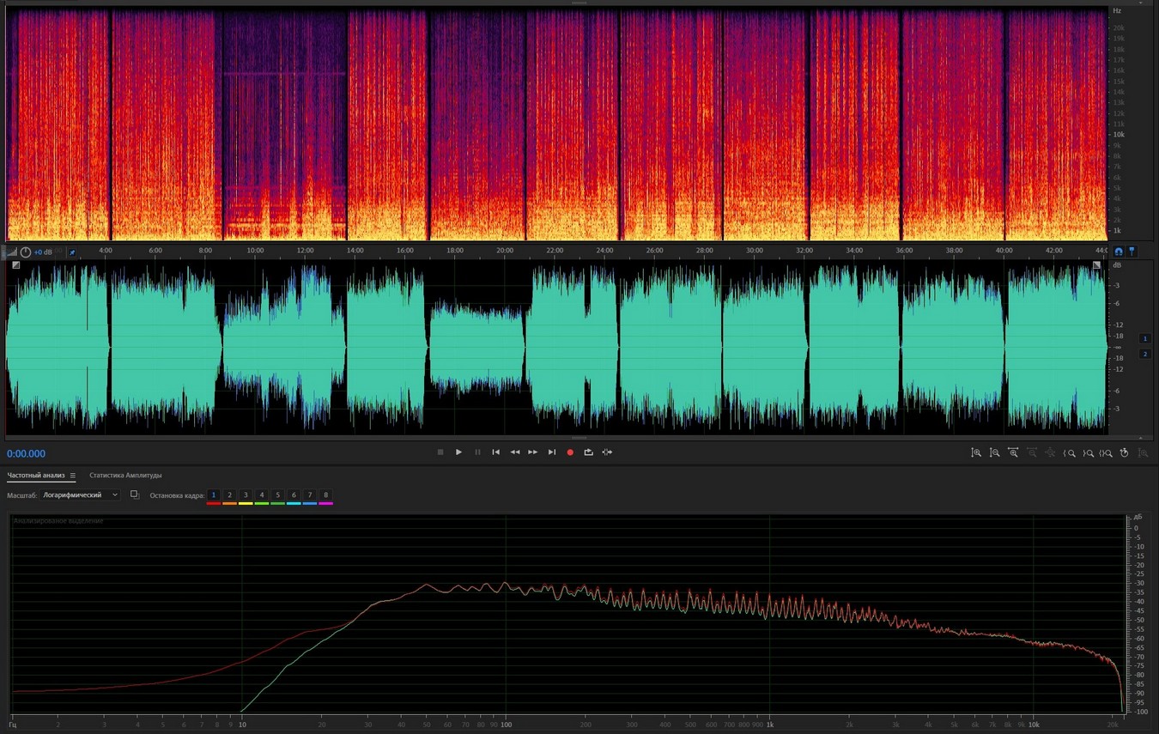Toggle left channel 1 enable button
The width and height of the screenshot is (1159, 734).
pyautogui.click(x=1144, y=338)
